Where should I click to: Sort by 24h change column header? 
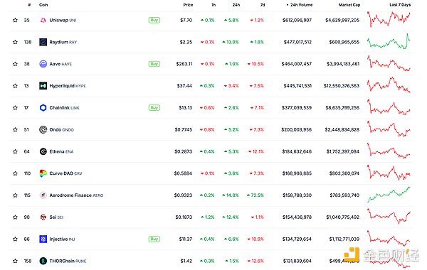236,5
